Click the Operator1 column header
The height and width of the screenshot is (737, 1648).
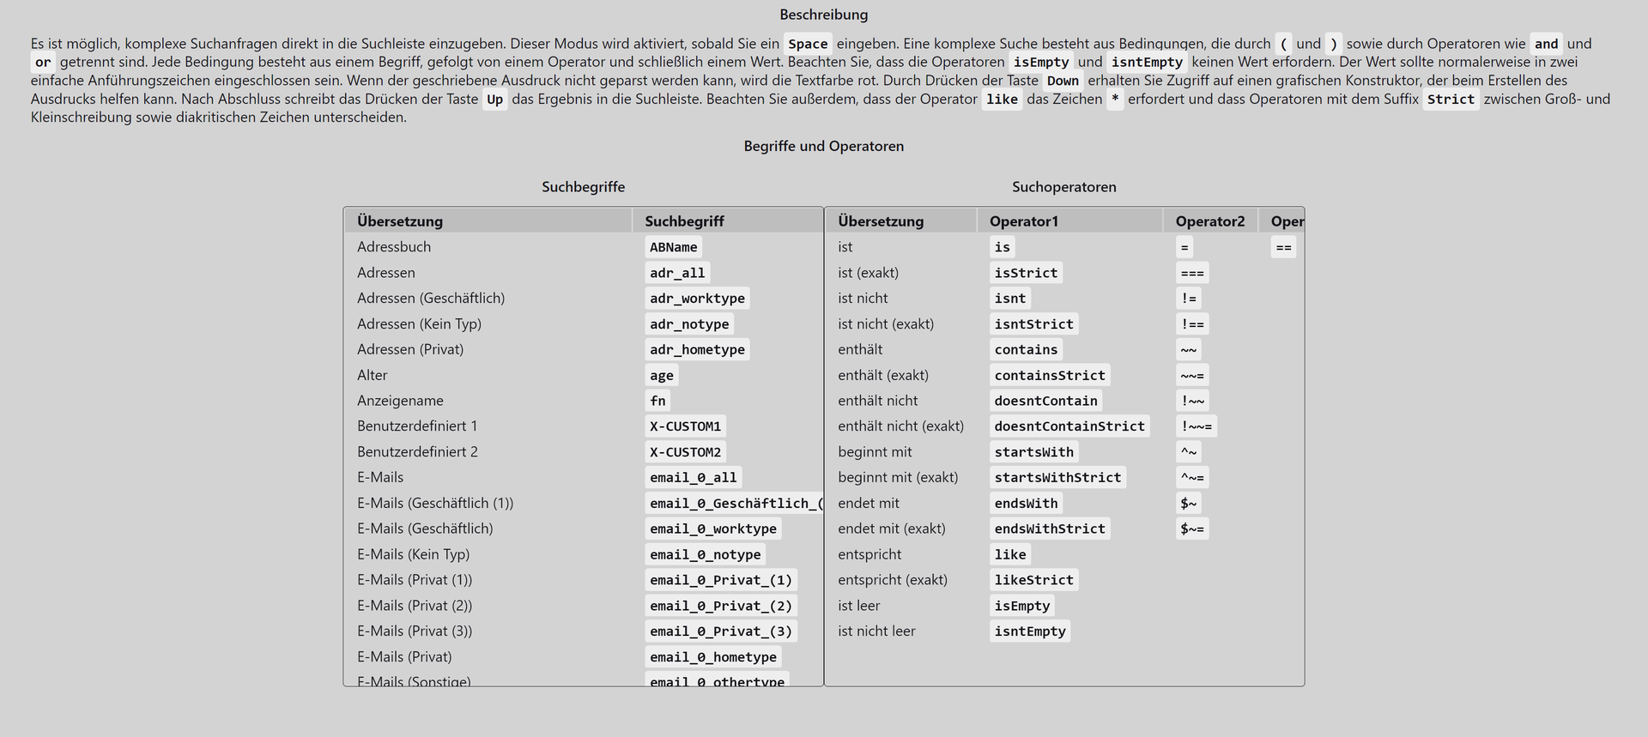point(1023,221)
